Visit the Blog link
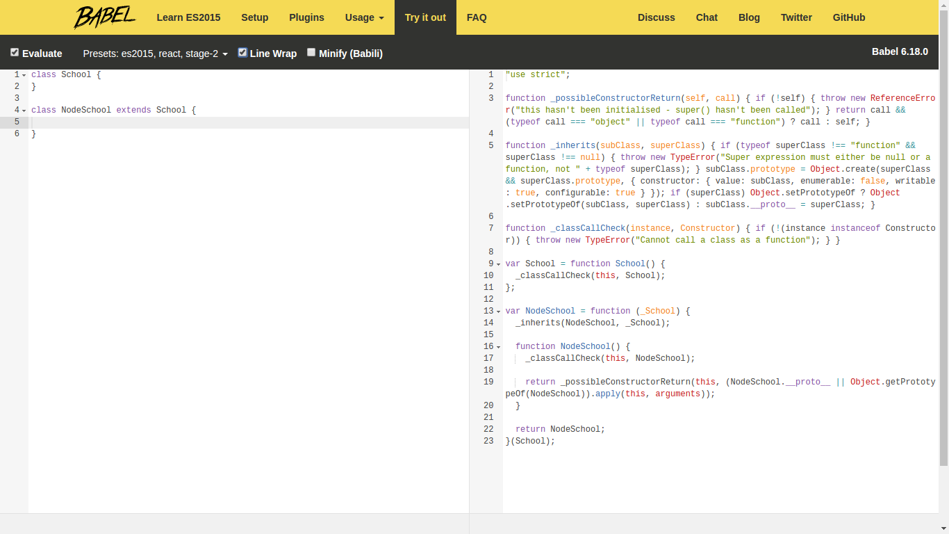This screenshot has width=949, height=534. tap(749, 17)
